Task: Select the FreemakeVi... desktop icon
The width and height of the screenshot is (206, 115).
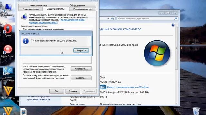Action: pos(8,92)
